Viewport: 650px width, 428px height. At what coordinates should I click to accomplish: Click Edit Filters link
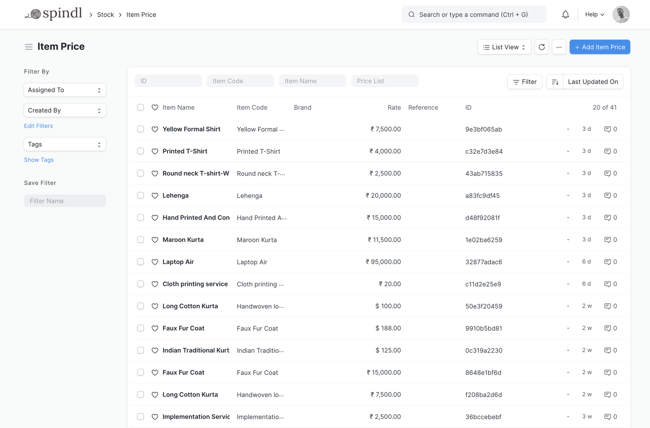point(38,126)
